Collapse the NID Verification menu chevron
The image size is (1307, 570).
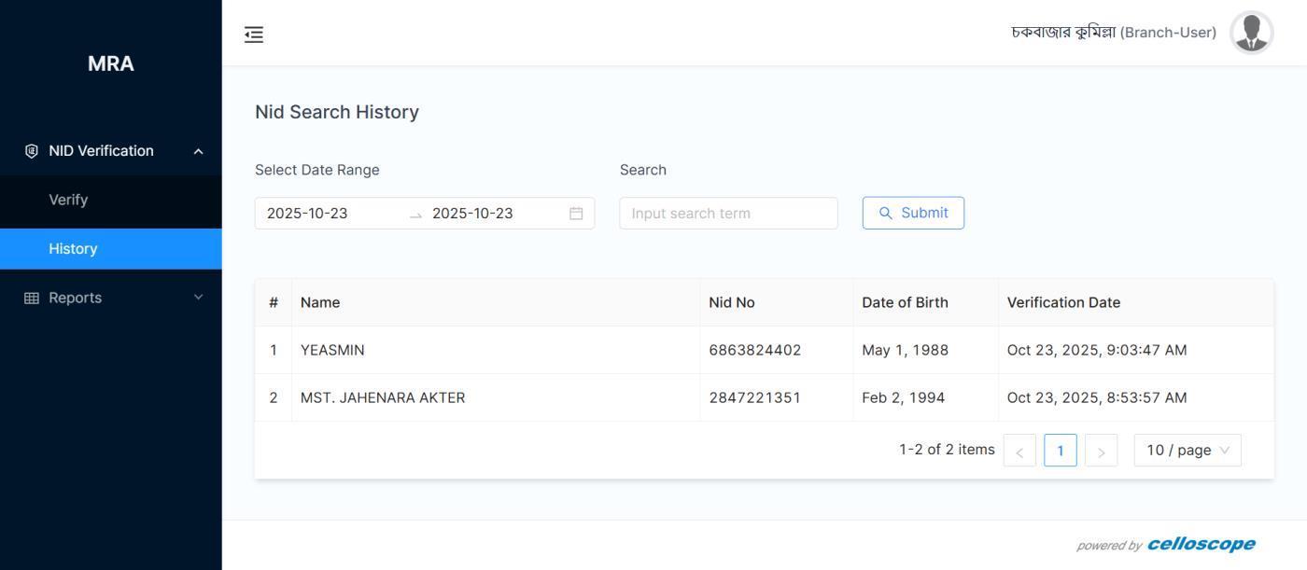click(198, 151)
